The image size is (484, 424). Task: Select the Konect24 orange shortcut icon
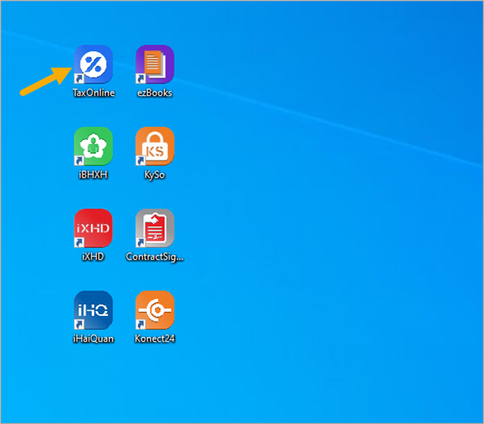tap(155, 310)
